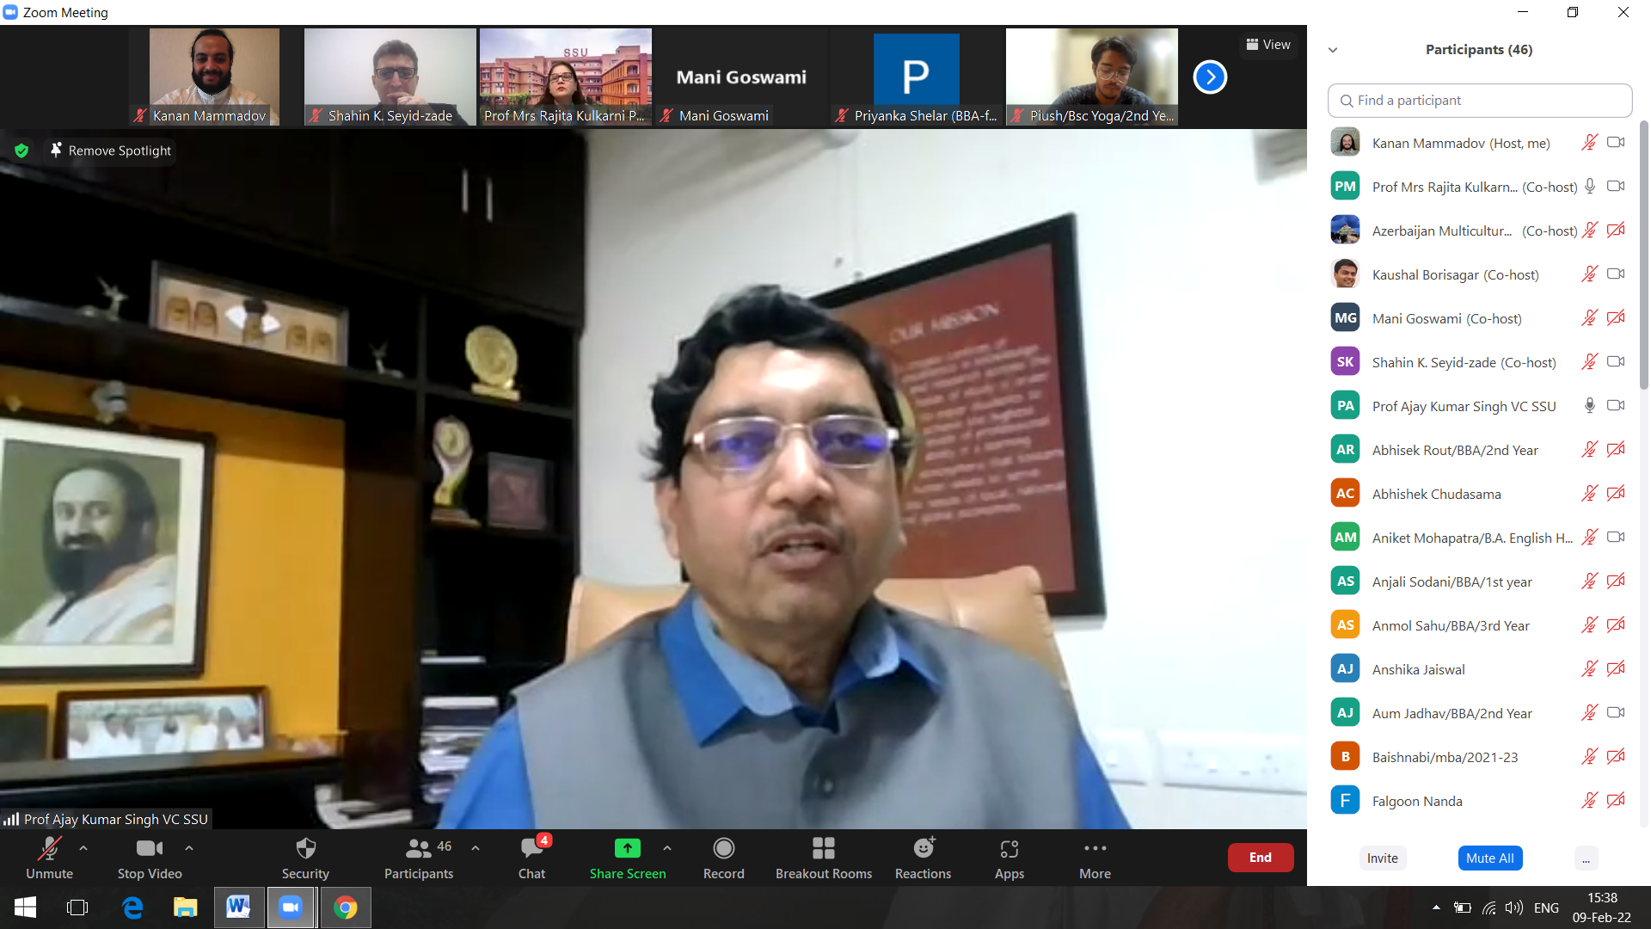Open the Security shield icon
Image resolution: width=1651 pixels, height=929 pixels.
(x=305, y=849)
